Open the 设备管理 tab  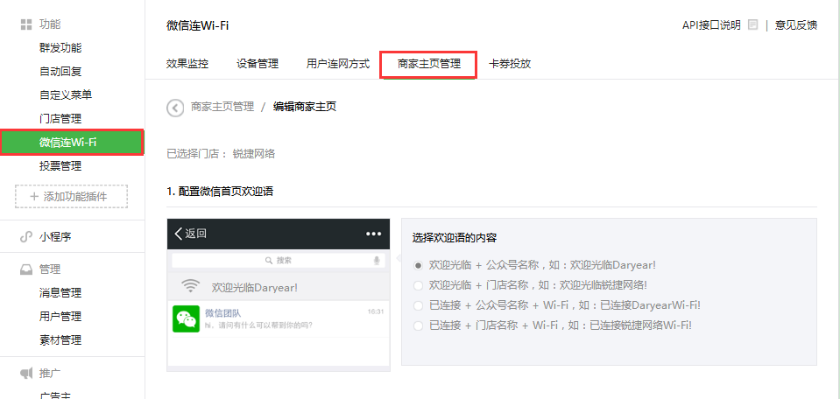coord(258,64)
